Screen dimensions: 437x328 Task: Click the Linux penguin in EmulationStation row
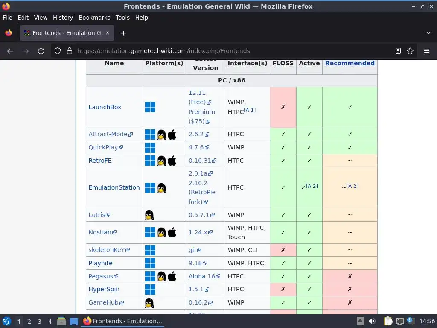(162, 188)
